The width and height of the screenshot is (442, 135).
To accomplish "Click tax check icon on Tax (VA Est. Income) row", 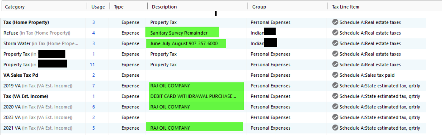I will pos(335,96).
